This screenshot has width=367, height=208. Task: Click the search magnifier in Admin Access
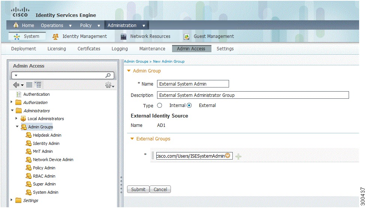click(x=108, y=75)
